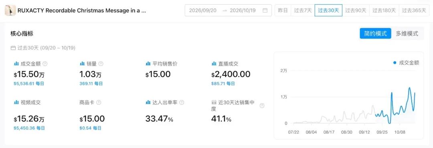The width and height of the screenshot is (433, 148).
Task: Click the 直播成交 value $2,400.00
Action: (x=231, y=74)
